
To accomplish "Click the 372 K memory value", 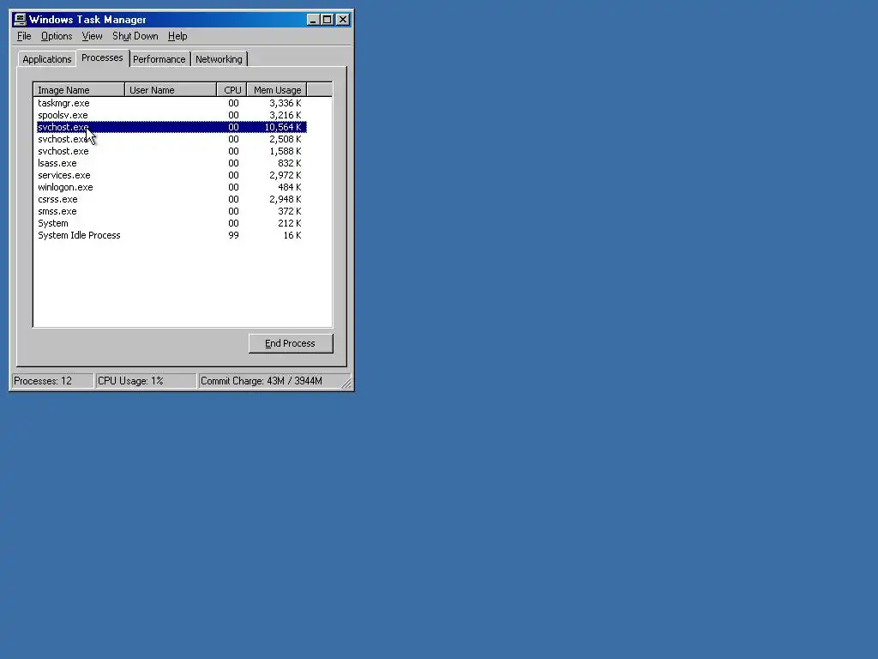I will [x=290, y=211].
